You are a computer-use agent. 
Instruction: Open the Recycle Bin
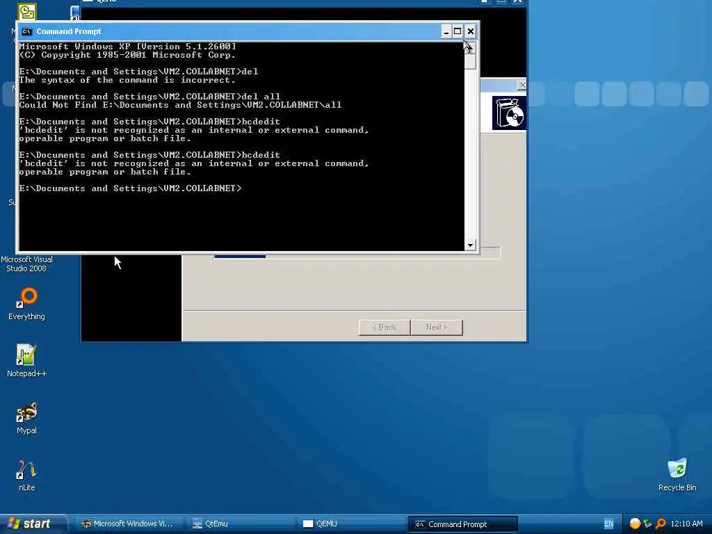(677, 475)
